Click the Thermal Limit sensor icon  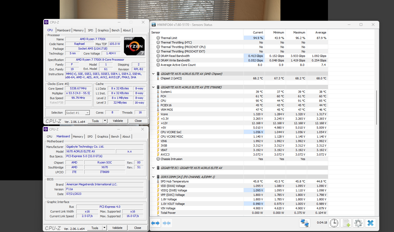[x=158, y=38]
